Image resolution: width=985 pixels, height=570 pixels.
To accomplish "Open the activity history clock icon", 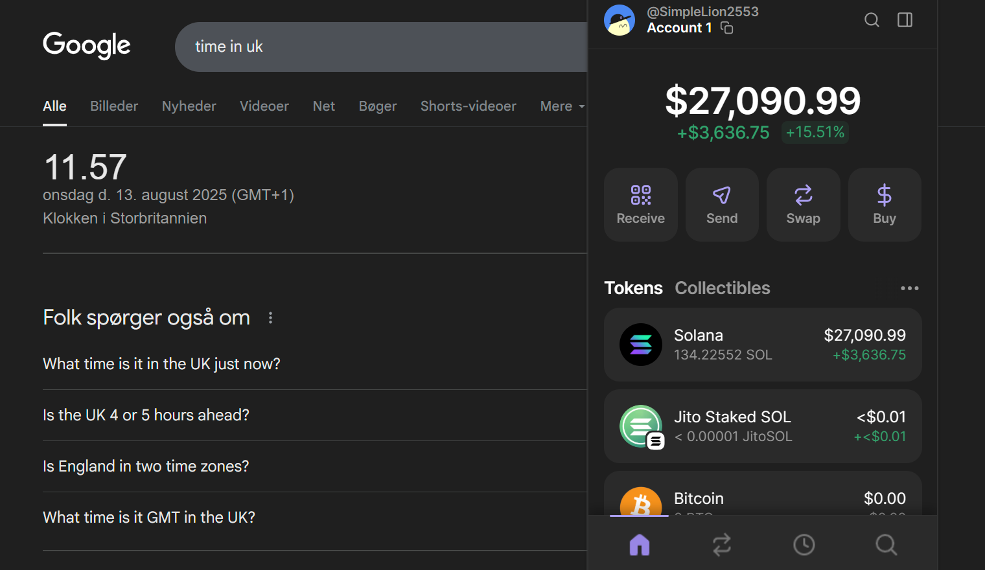I will [804, 545].
